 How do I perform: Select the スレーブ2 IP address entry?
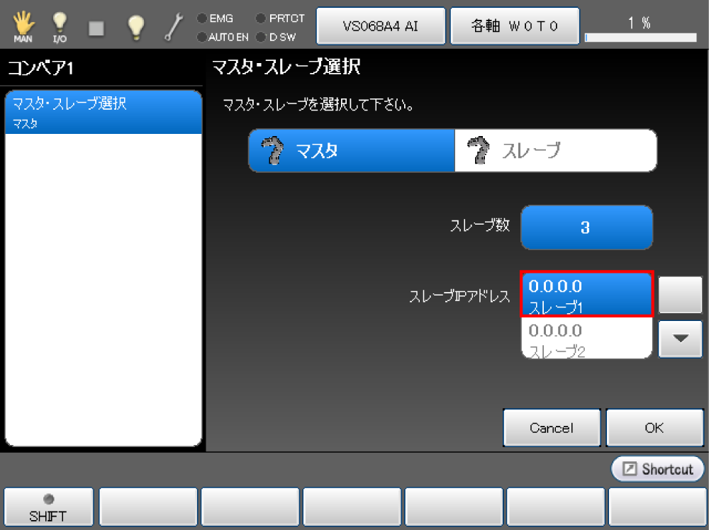click(x=586, y=338)
